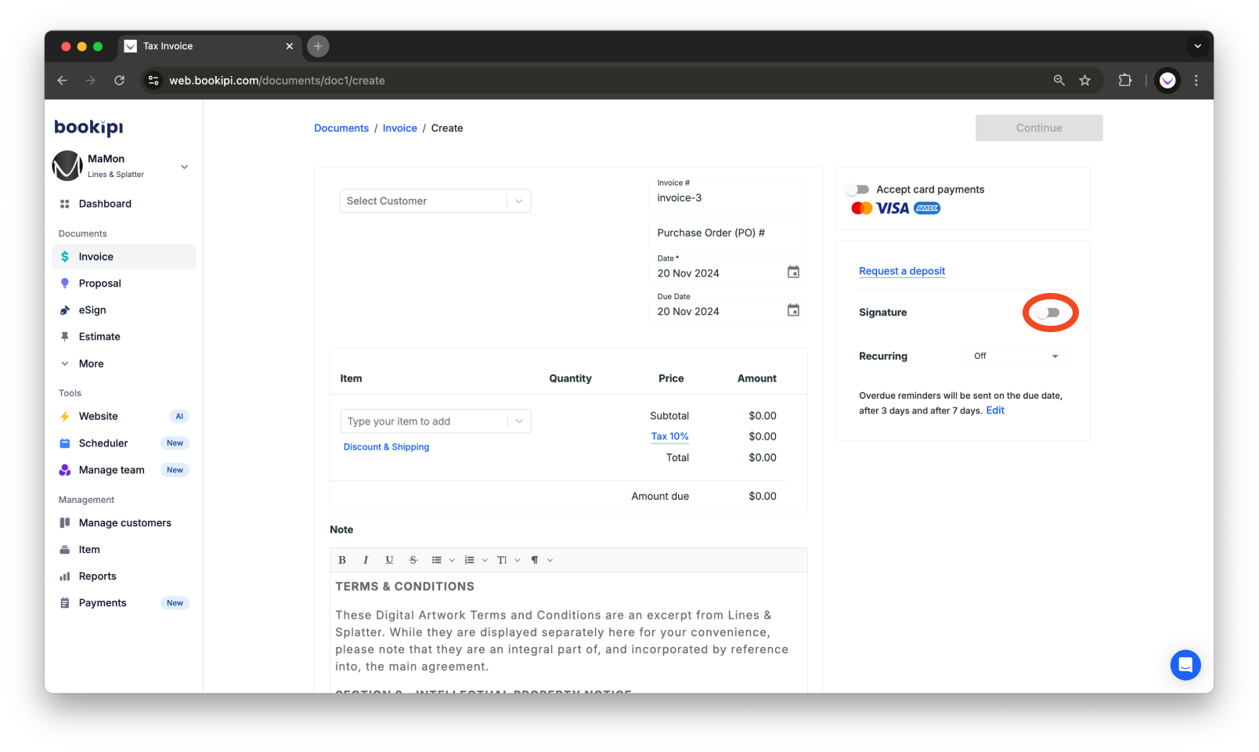Click the Request a deposit link
The image size is (1259, 752).
pyautogui.click(x=902, y=271)
